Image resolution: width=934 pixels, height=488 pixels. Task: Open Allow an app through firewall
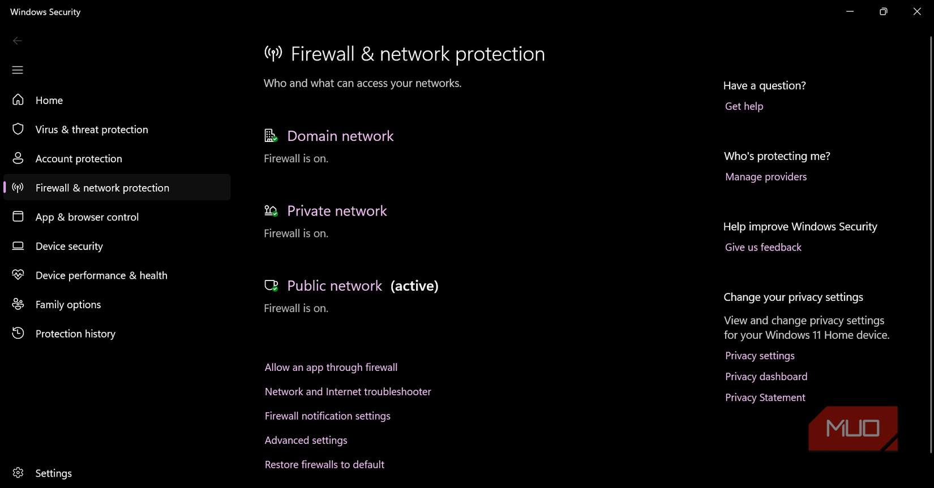pyautogui.click(x=331, y=367)
